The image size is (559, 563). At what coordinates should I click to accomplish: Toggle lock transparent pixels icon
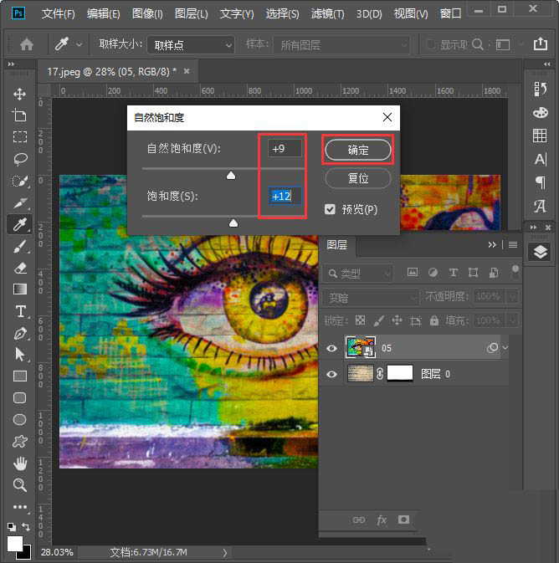tap(360, 320)
